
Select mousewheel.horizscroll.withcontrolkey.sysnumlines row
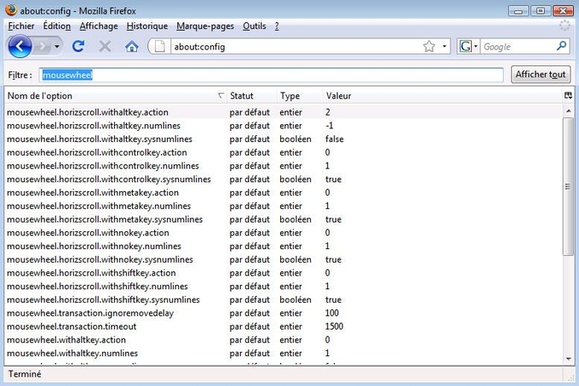[x=284, y=179]
